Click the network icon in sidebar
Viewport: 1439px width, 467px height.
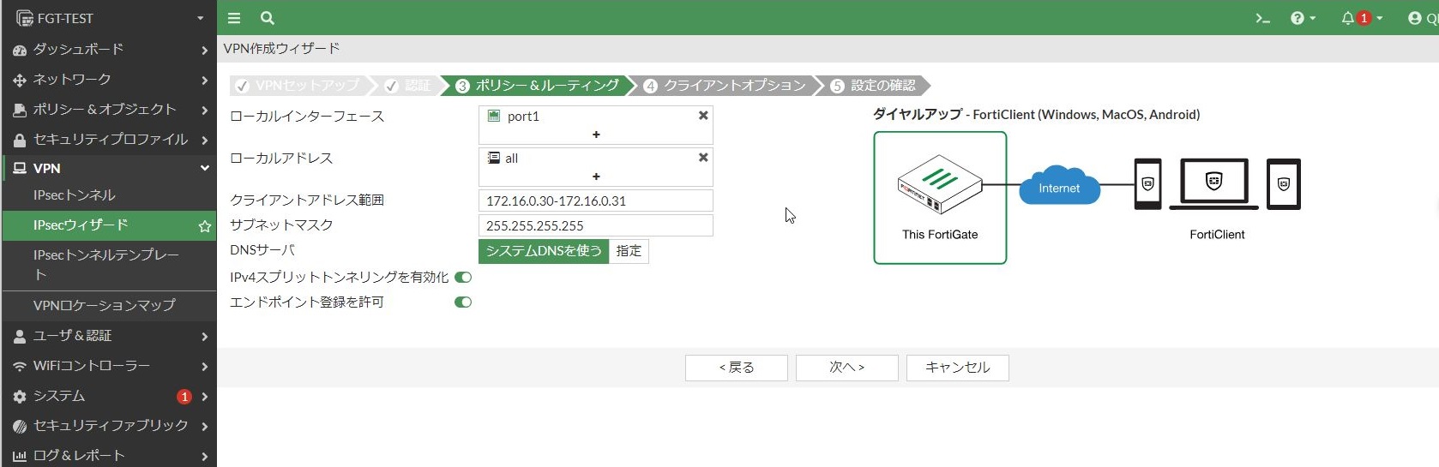(x=20, y=81)
